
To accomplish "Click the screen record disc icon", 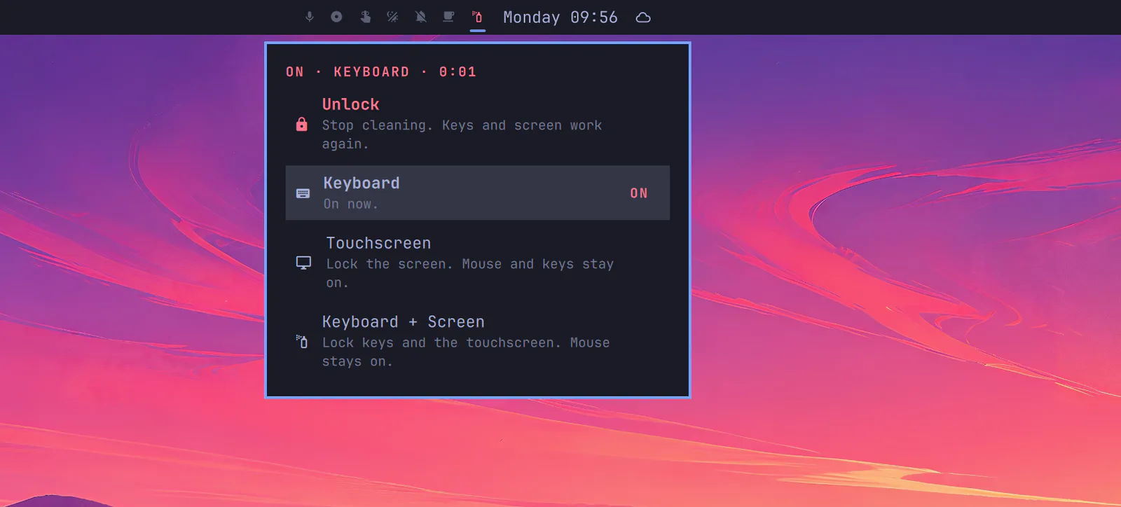I will tap(336, 17).
